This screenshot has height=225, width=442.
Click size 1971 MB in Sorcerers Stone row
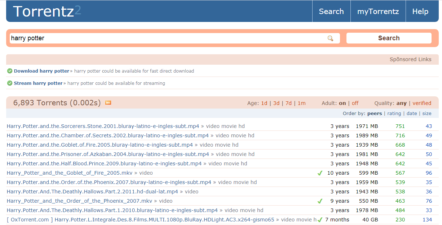[367, 126]
